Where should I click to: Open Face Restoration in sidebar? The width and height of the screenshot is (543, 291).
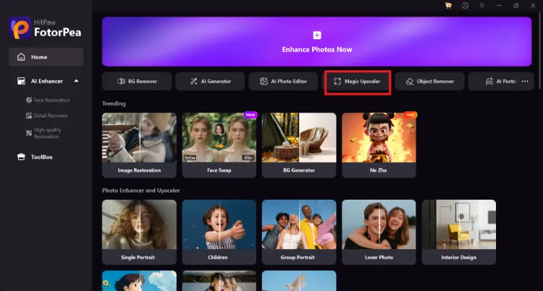pyautogui.click(x=51, y=100)
